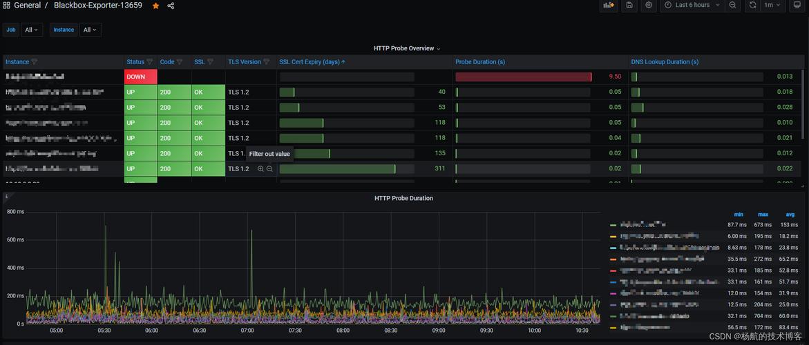The height and width of the screenshot is (345, 809).
Task: Click the refresh dashboard icon
Action: coord(752,6)
